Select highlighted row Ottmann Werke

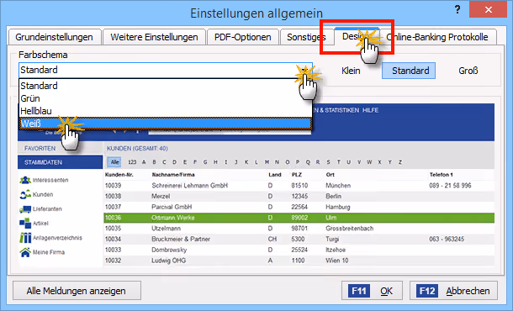[x=299, y=218]
